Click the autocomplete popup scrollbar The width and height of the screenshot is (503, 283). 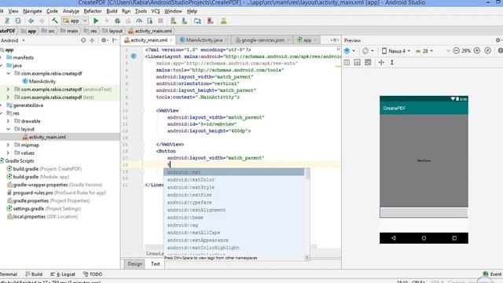[x=307, y=175]
